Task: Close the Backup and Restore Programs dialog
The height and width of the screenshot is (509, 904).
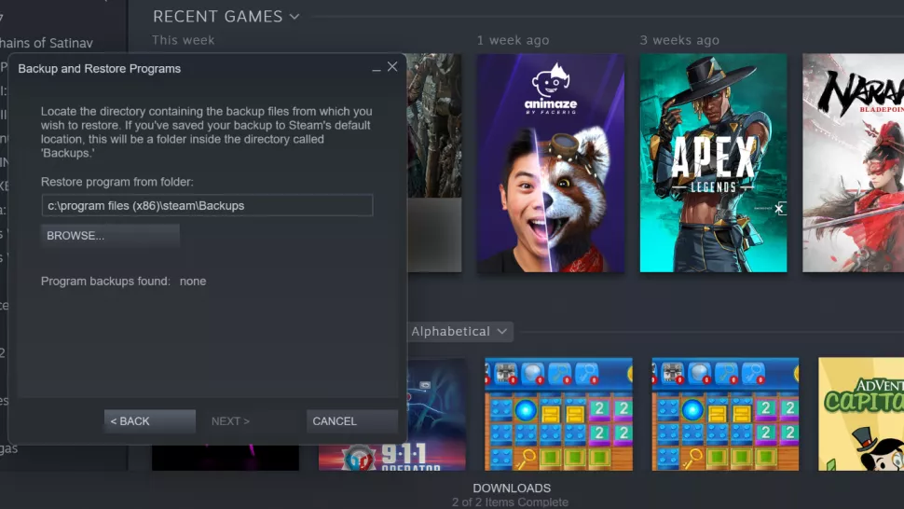Action: point(392,67)
